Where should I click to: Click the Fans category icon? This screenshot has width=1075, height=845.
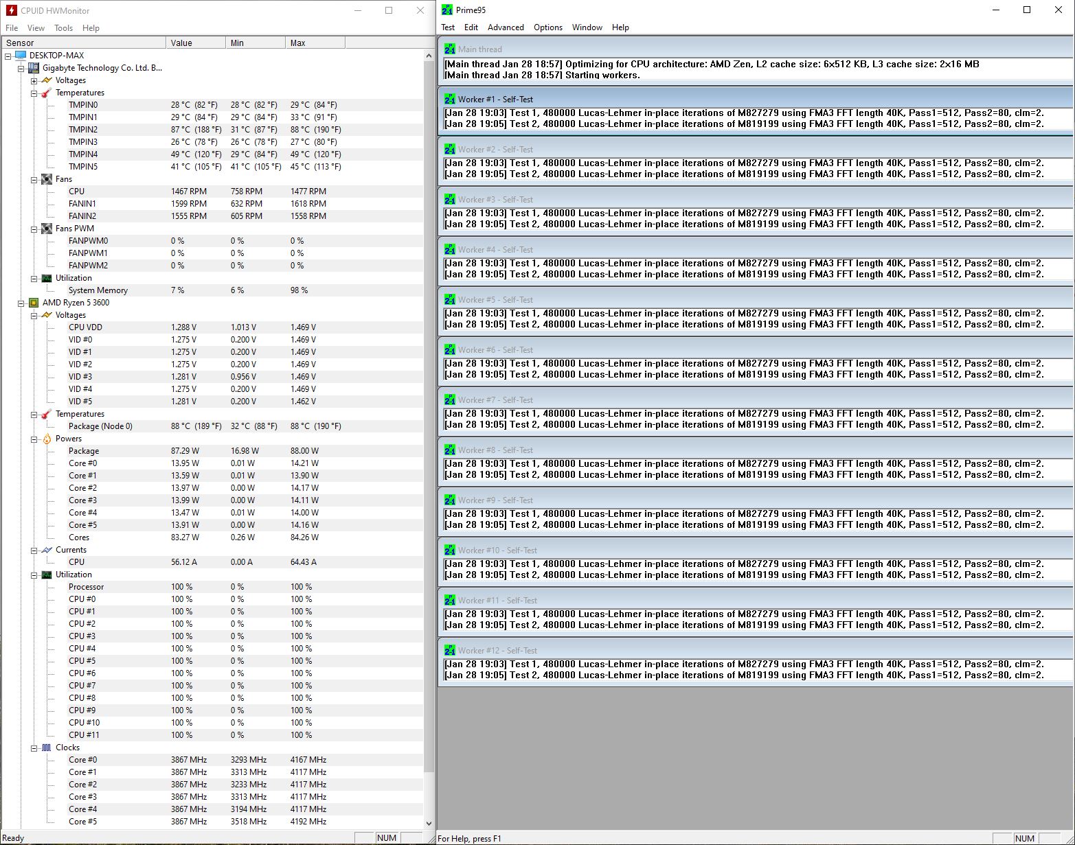tap(47, 179)
